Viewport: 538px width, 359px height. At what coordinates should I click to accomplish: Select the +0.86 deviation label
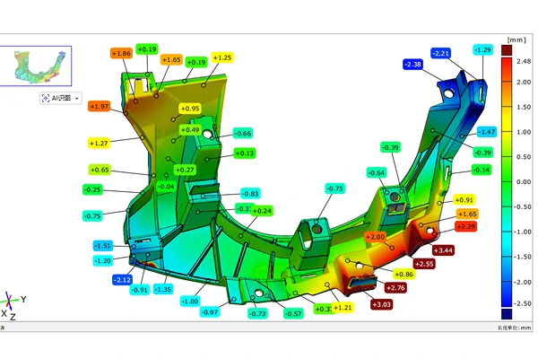click(x=403, y=274)
